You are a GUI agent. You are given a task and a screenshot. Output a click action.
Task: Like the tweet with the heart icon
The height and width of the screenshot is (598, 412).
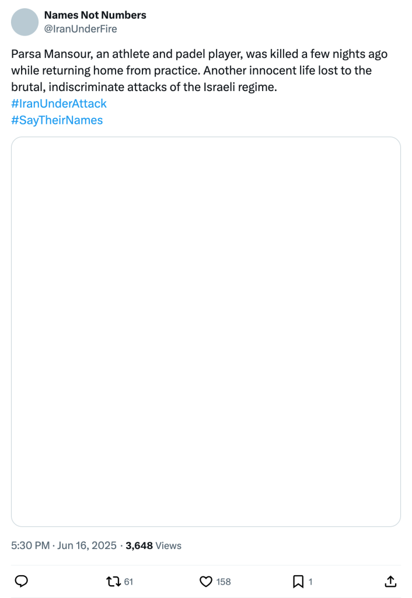(x=205, y=581)
